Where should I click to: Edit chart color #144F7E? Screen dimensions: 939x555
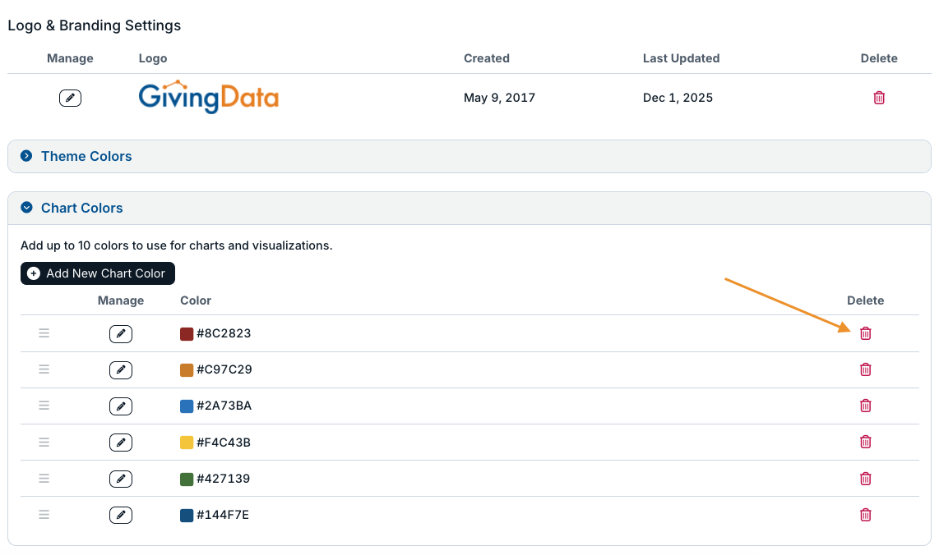(120, 515)
